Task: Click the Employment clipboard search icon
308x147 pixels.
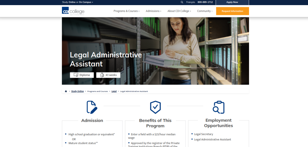Action: point(218,107)
